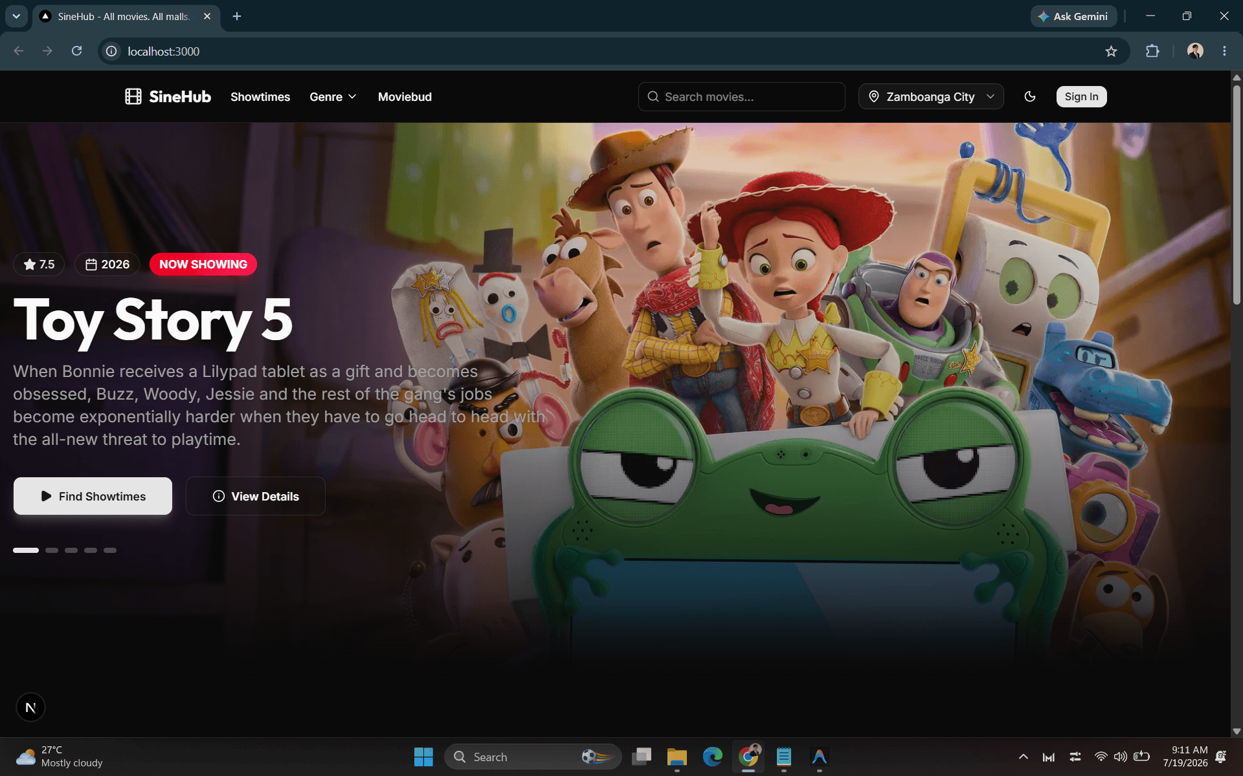Image resolution: width=1243 pixels, height=776 pixels.
Task: Click the Ask Gemini button
Action: click(x=1073, y=16)
